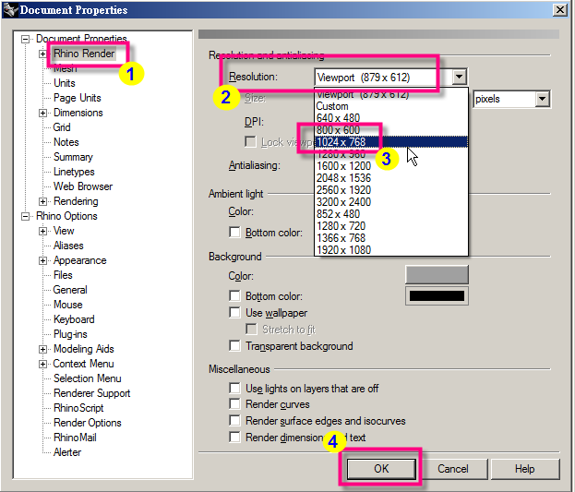
Task: Expand the Context Menu node
Action: (x=42, y=365)
